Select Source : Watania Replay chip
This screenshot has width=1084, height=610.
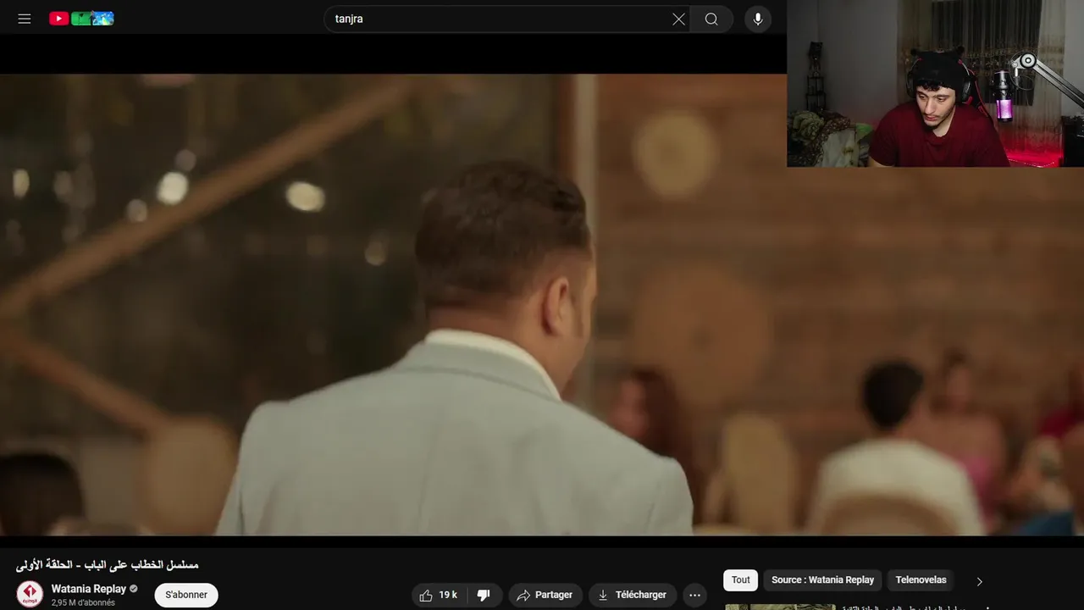(822, 580)
